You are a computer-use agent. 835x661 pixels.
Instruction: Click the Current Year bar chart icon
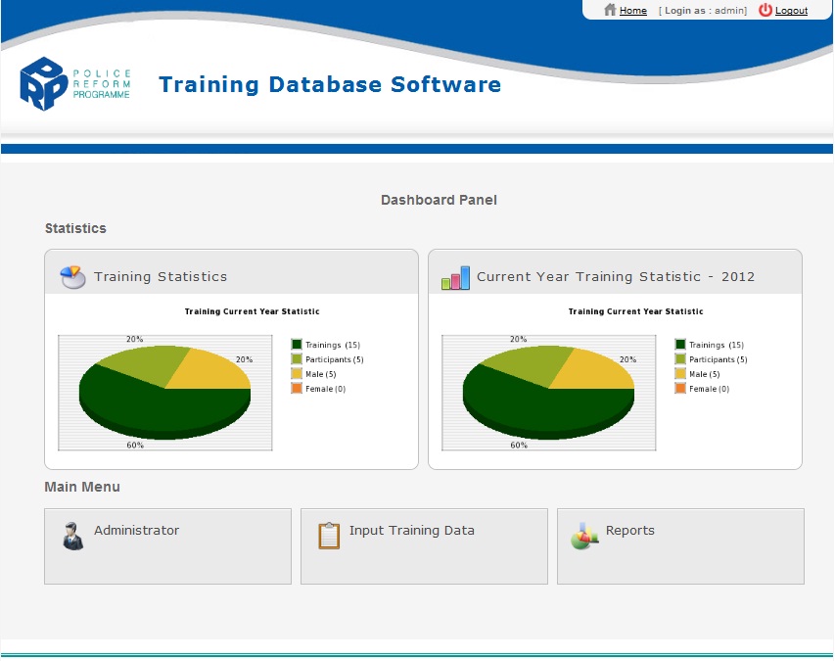click(x=455, y=278)
